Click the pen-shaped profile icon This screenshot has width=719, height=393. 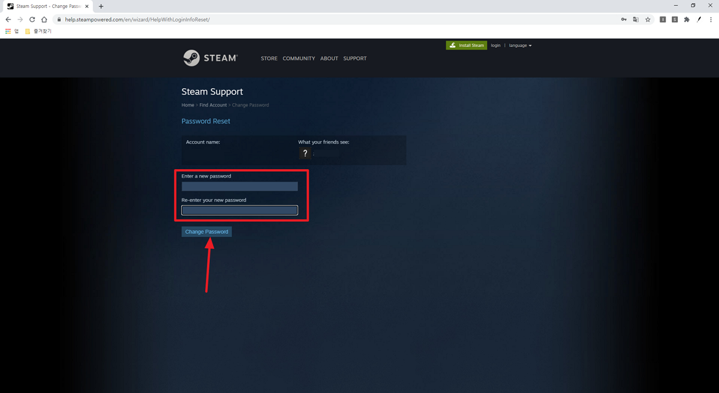[x=699, y=19]
